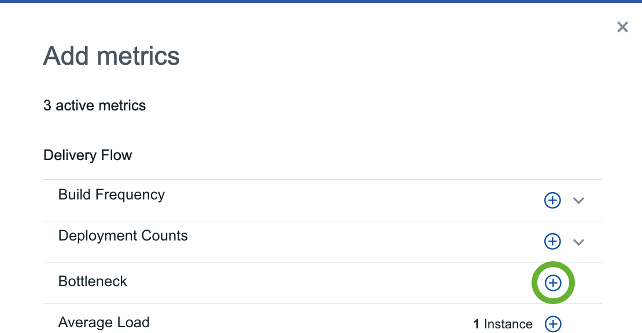The width and height of the screenshot is (642, 333).
Task: Add the Bottleneck metric via plus icon
Action: (553, 283)
